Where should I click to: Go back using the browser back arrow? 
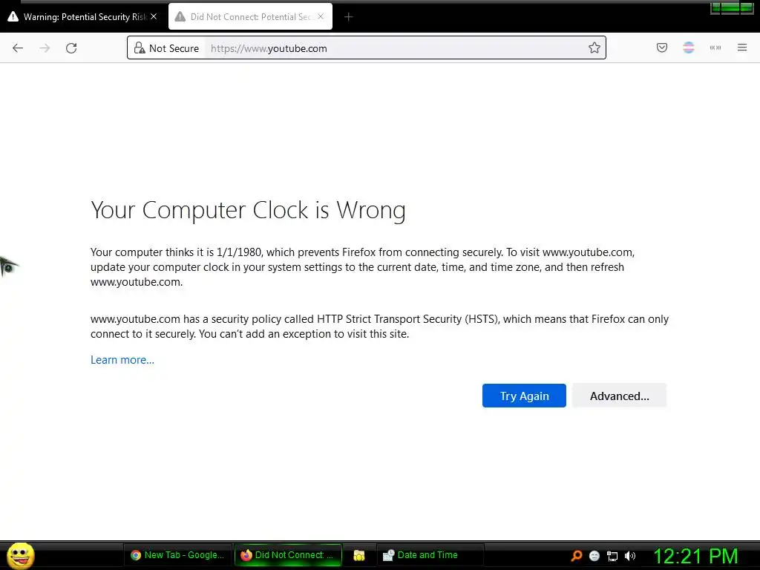18,48
